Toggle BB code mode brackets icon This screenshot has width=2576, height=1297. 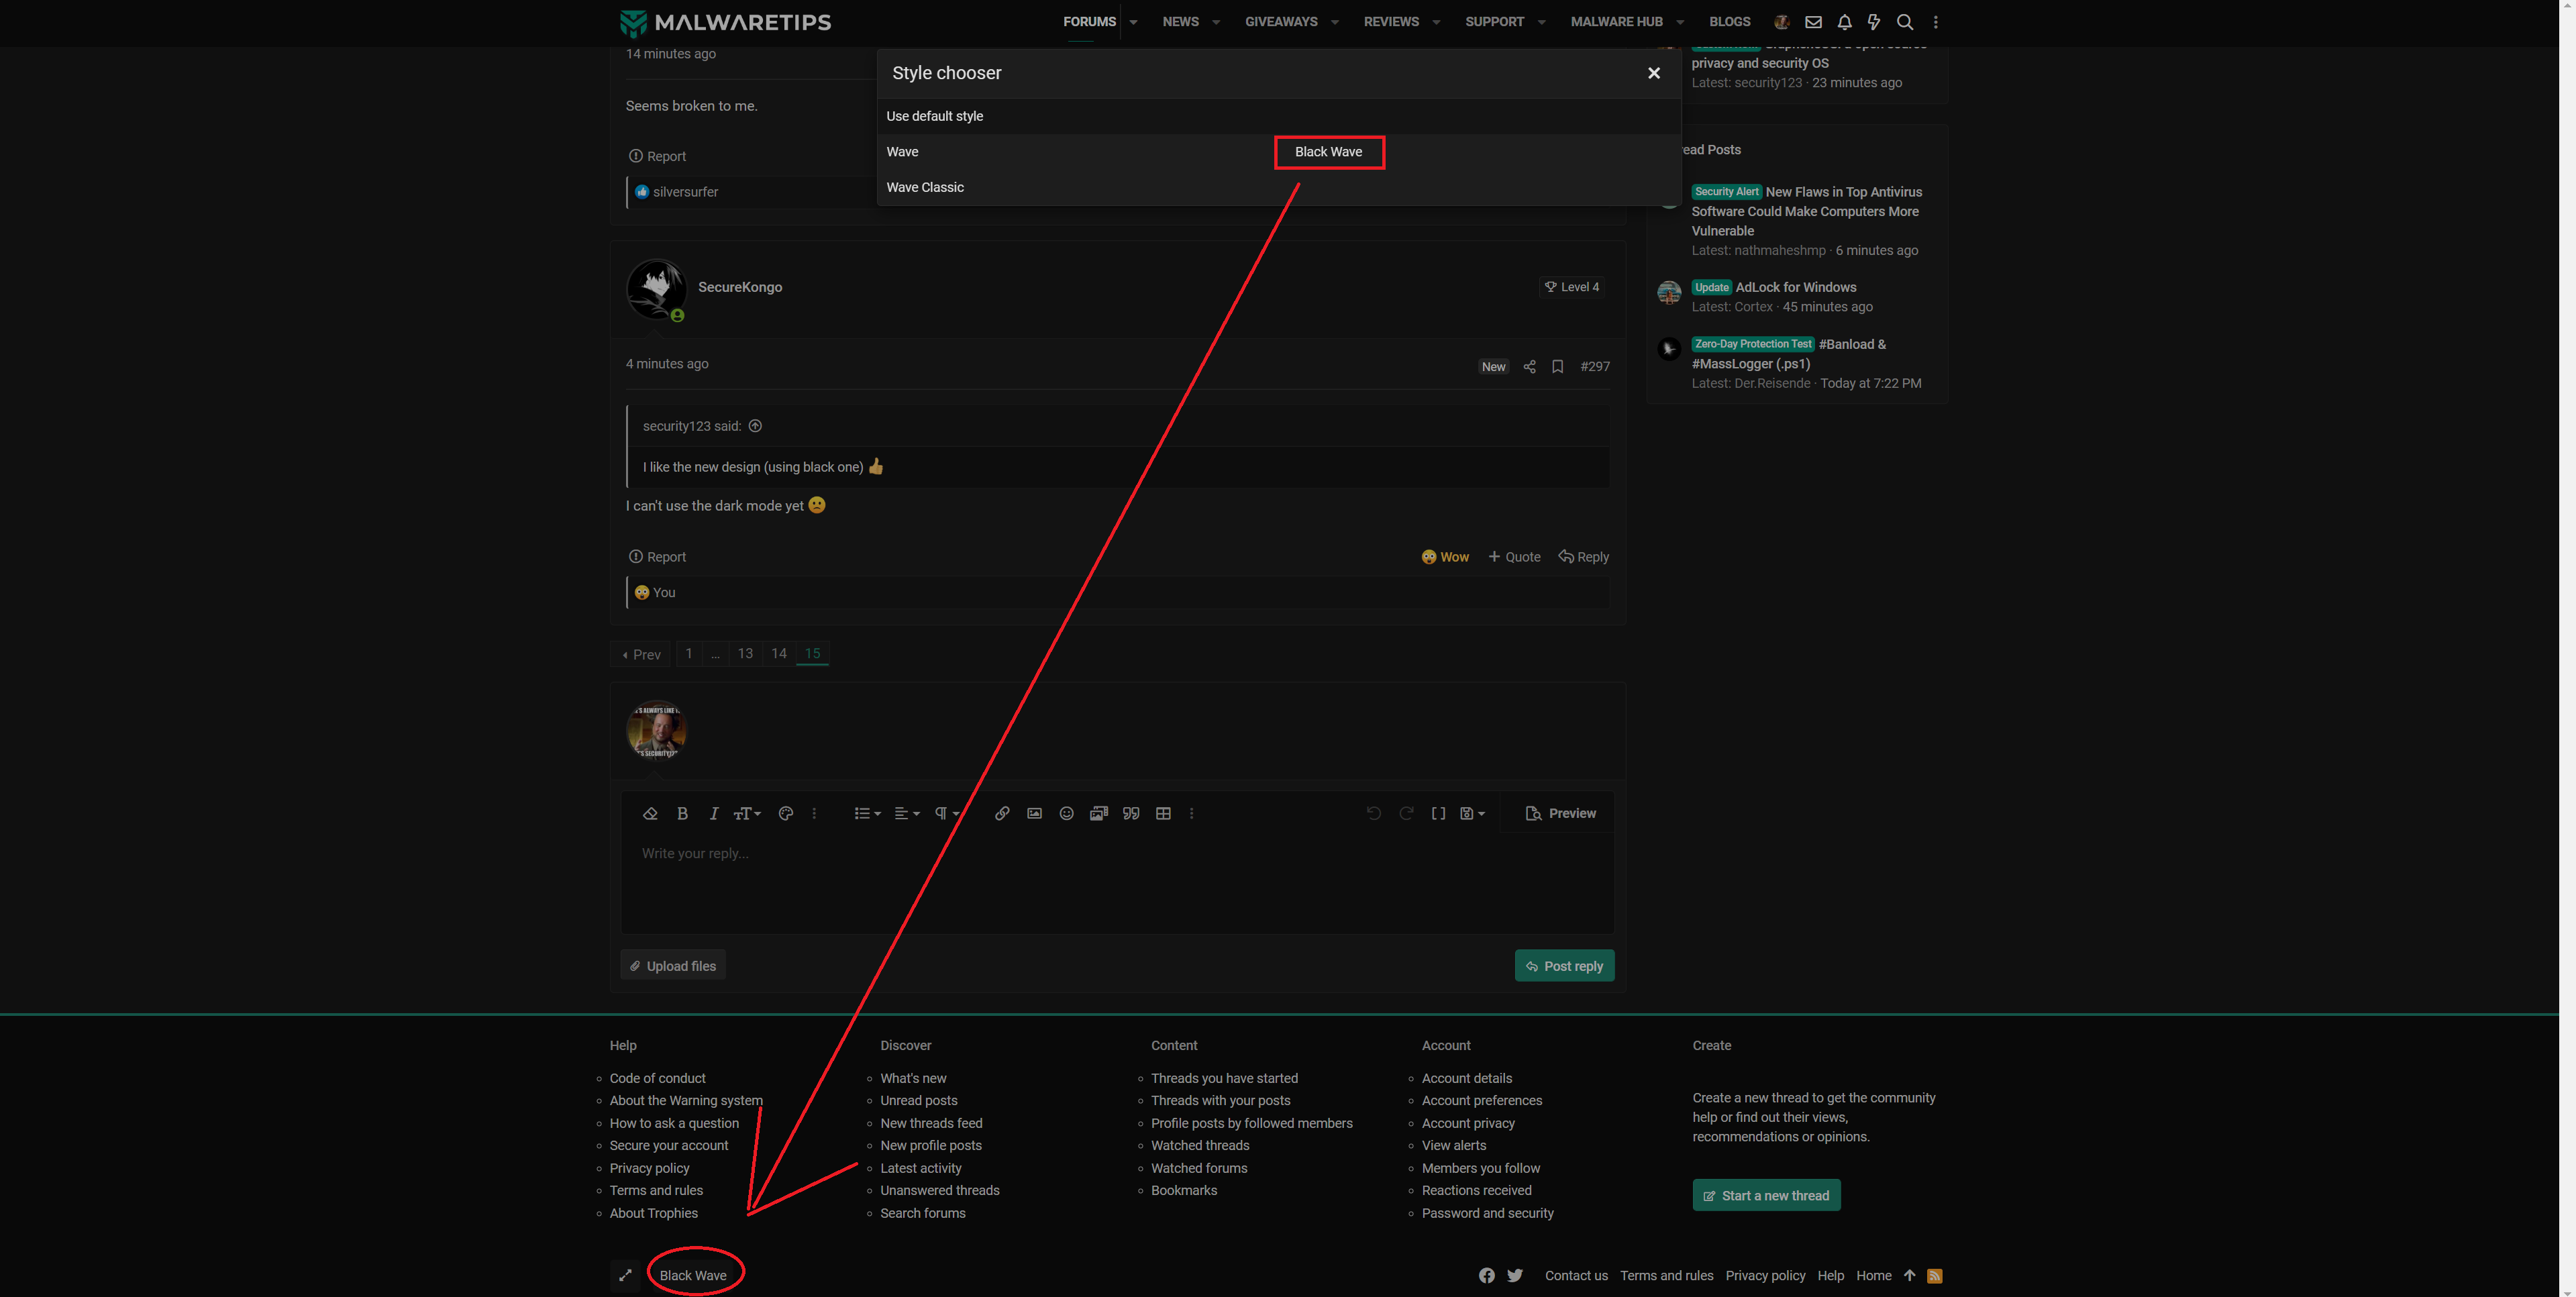(1438, 813)
